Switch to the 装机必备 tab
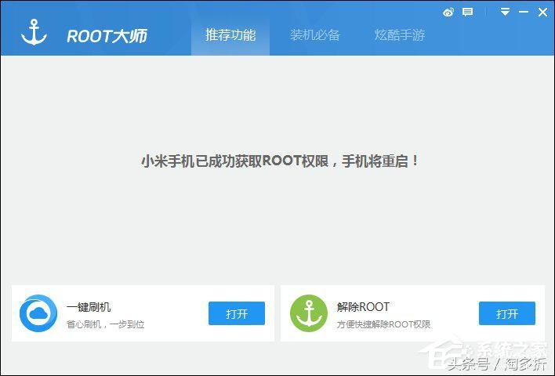555x376 pixels. 314,35
